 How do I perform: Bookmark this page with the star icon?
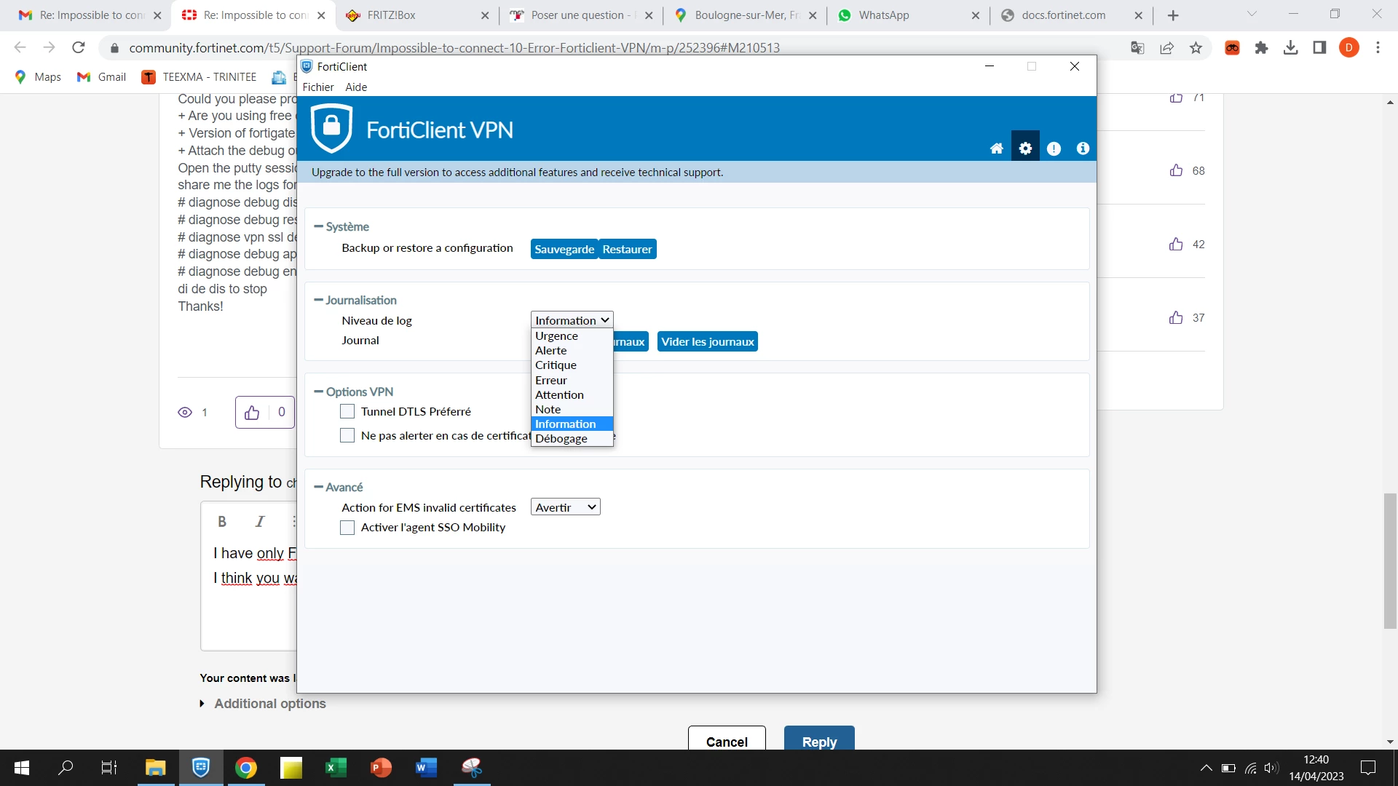(1196, 48)
